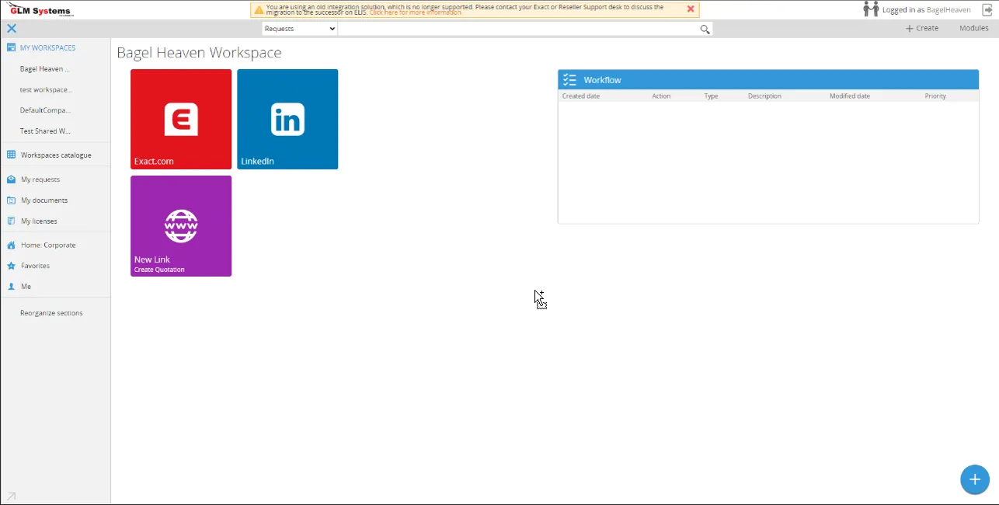999x505 pixels.
Task: Open the Modules menu
Action: [973, 28]
